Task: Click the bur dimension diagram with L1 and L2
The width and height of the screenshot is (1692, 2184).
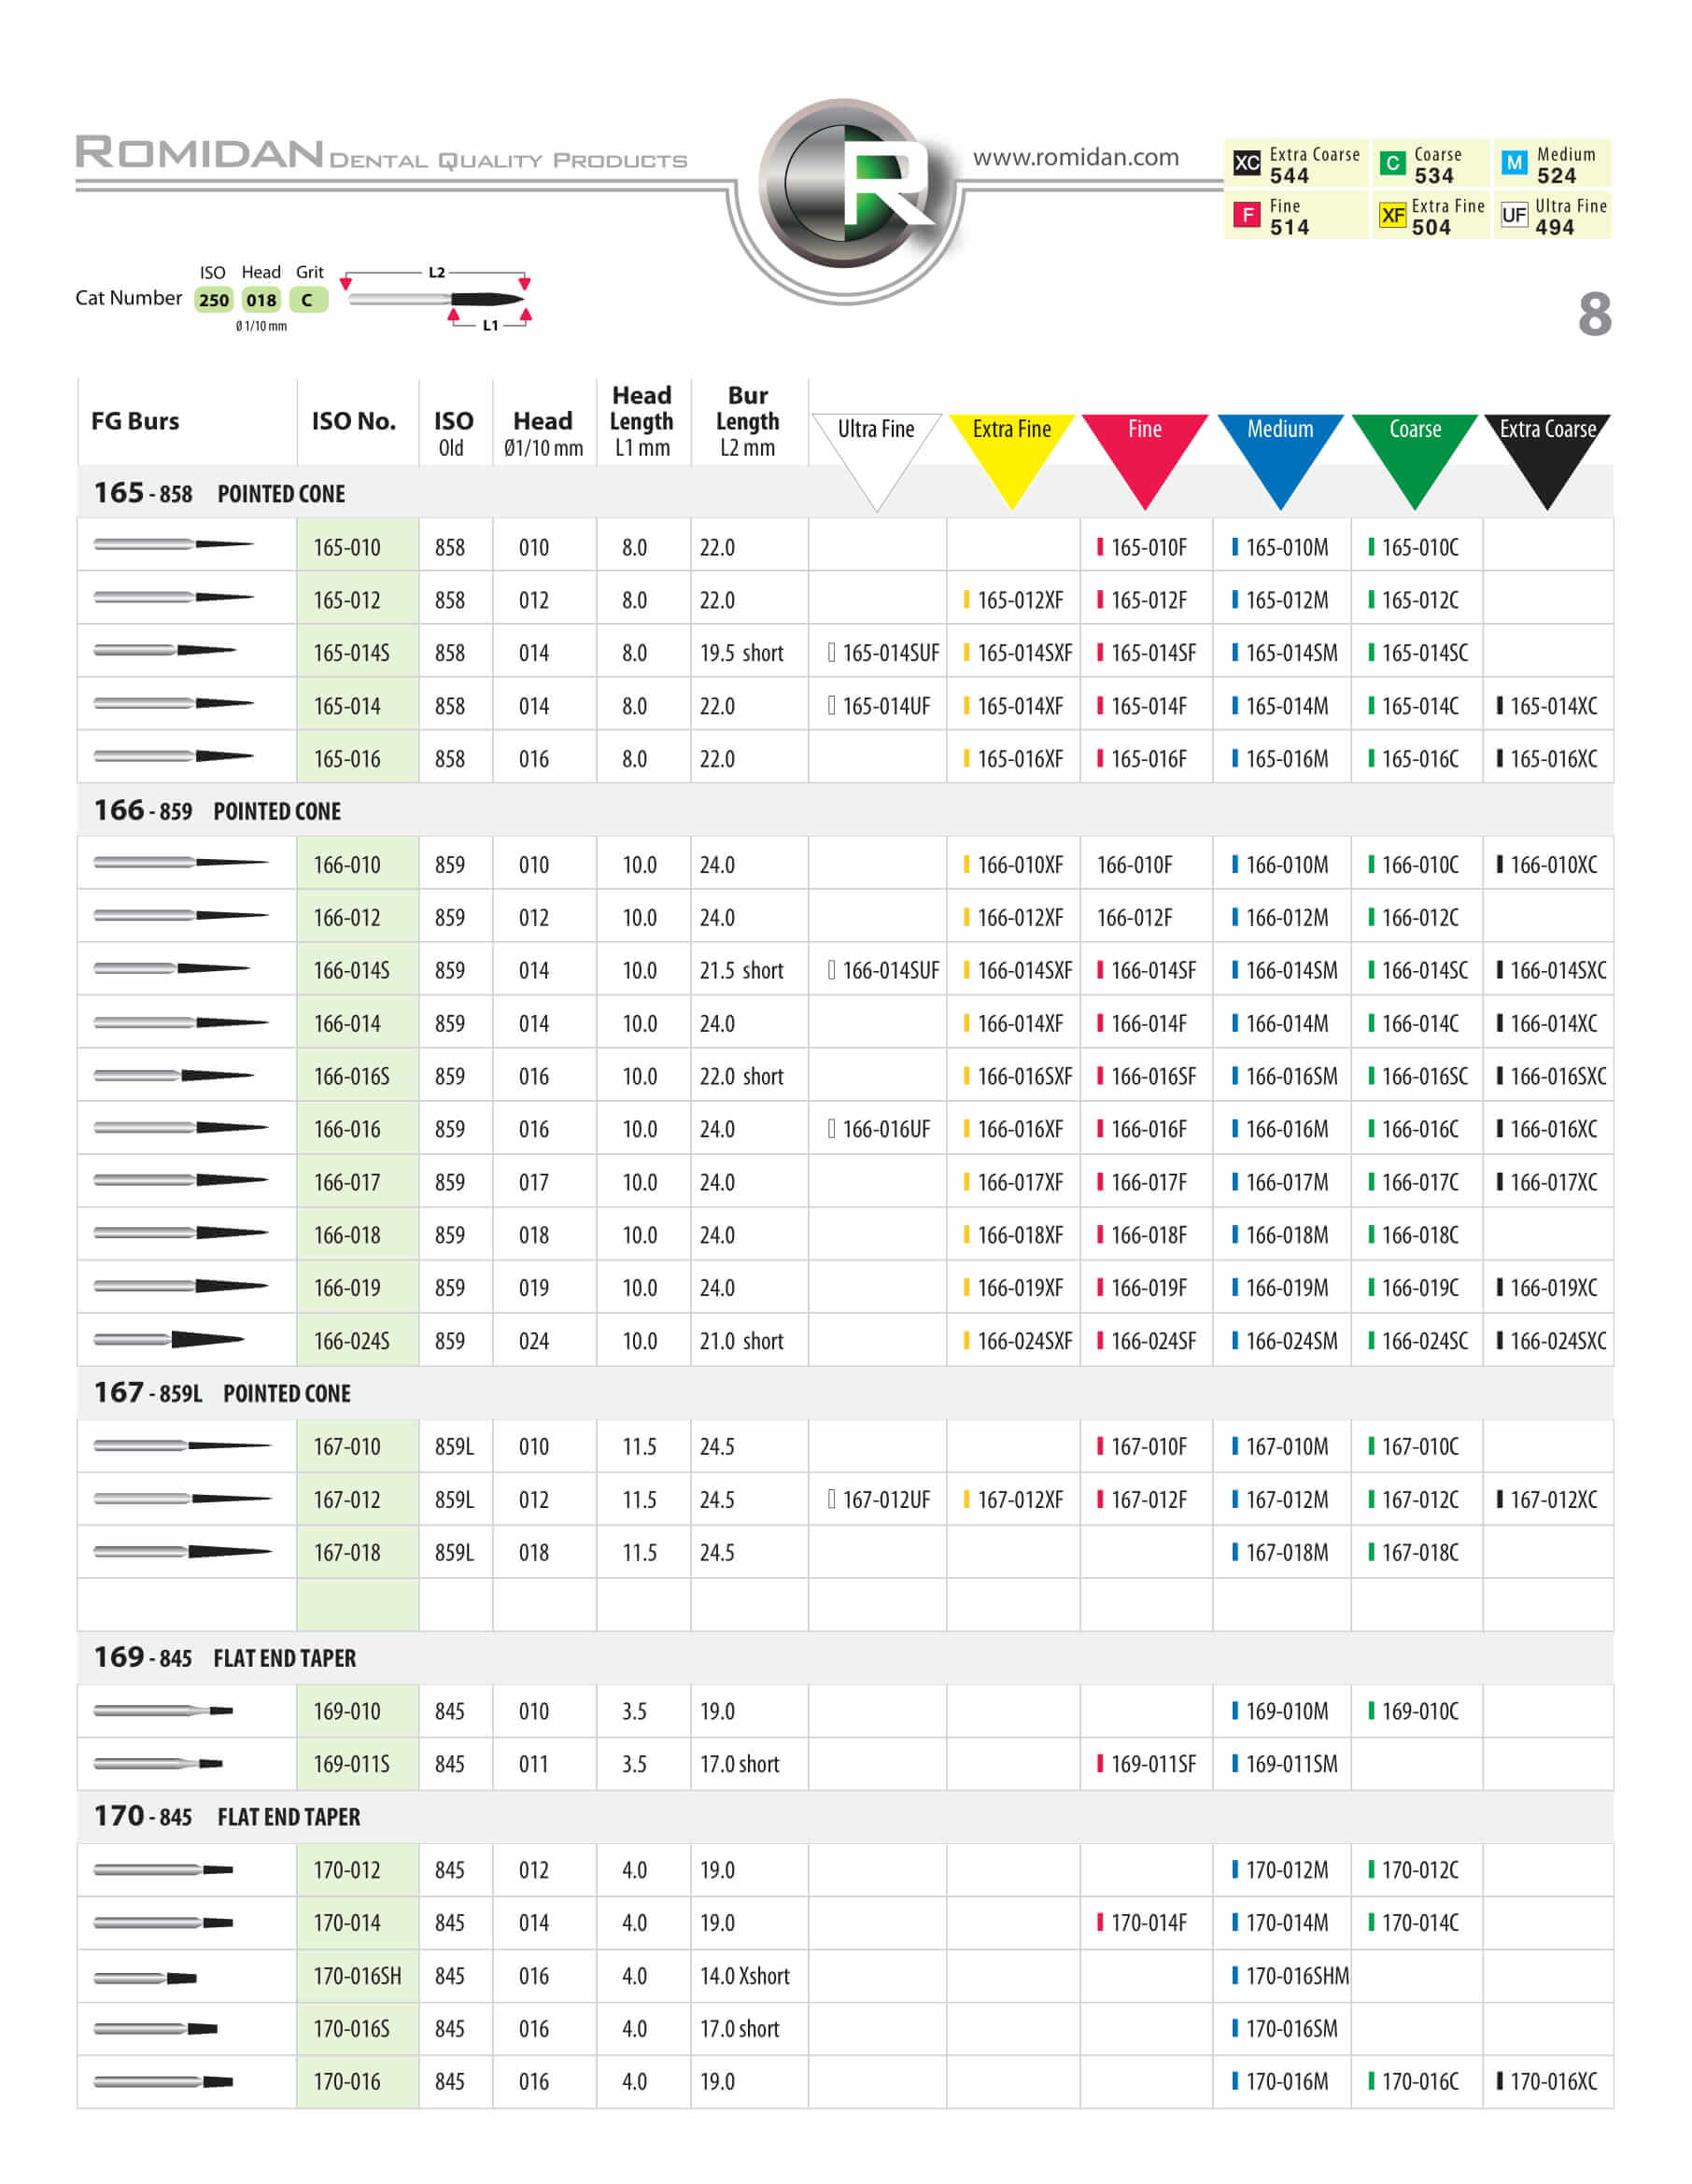Action: (436, 298)
